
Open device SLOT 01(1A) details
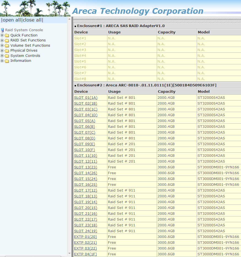tap(86, 98)
